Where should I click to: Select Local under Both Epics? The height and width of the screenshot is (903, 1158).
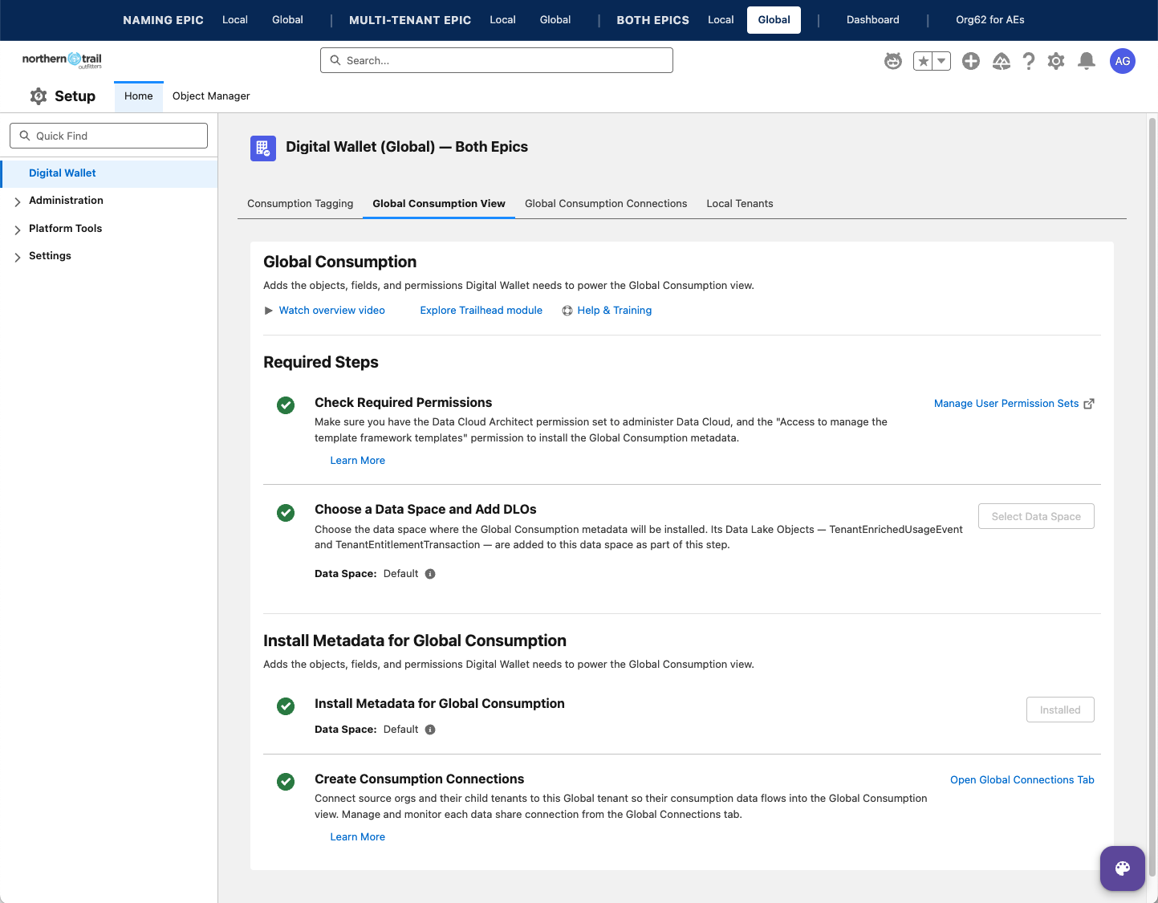721,20
